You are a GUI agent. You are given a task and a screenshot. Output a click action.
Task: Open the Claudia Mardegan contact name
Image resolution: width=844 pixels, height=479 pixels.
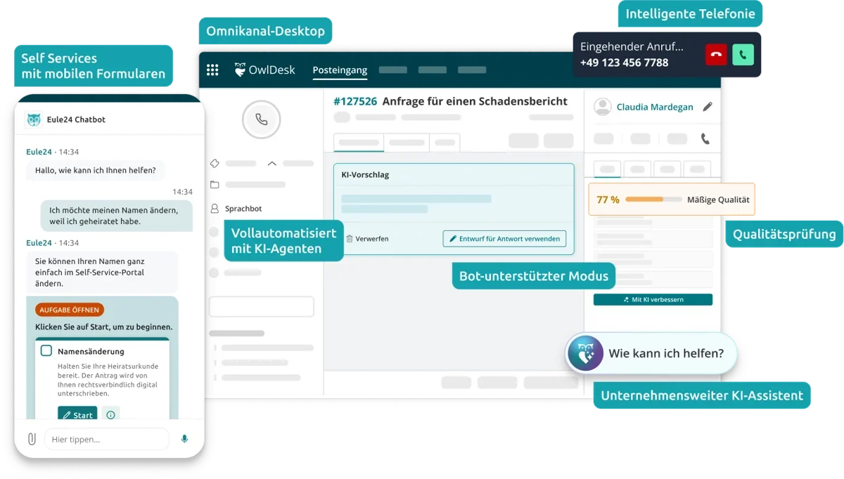click(655, 107)
